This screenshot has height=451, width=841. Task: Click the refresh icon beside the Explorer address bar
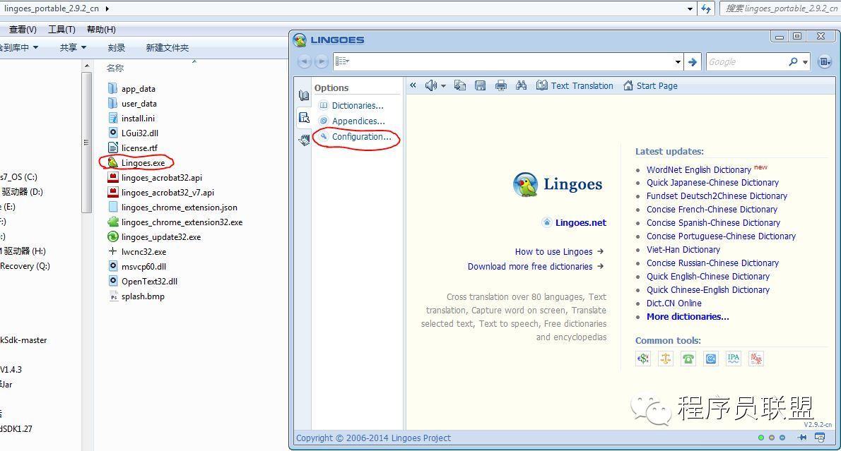point(706,8)
